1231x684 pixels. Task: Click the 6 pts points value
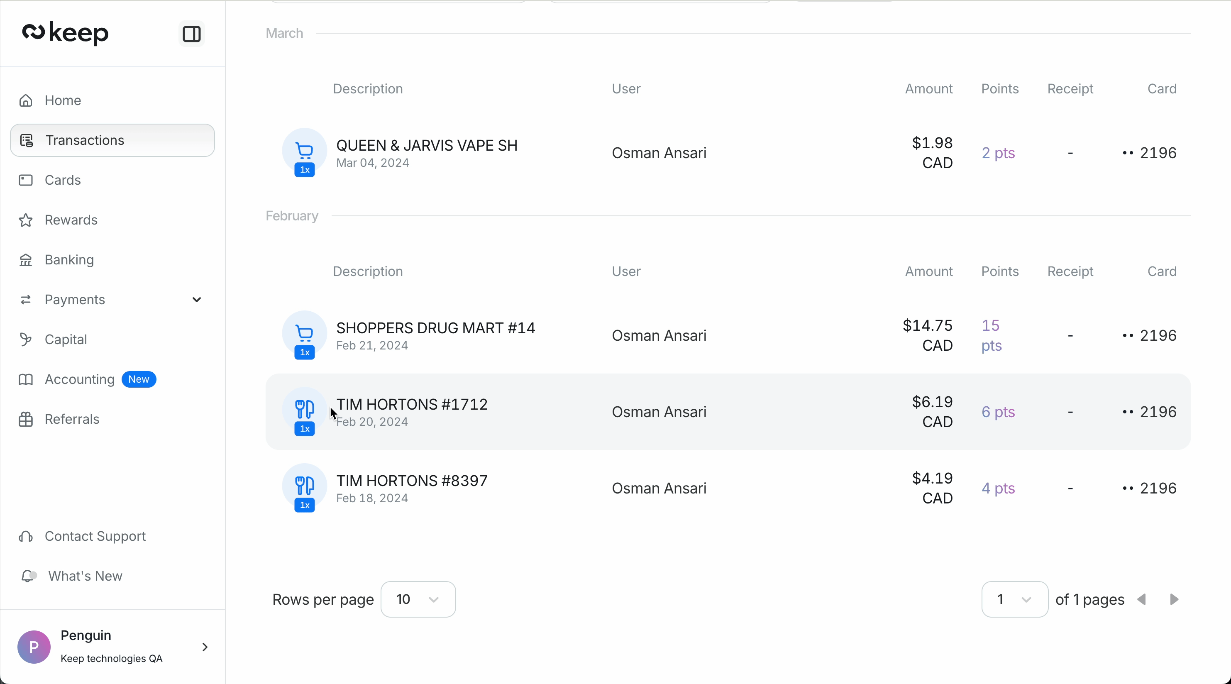tap(998, 412)
